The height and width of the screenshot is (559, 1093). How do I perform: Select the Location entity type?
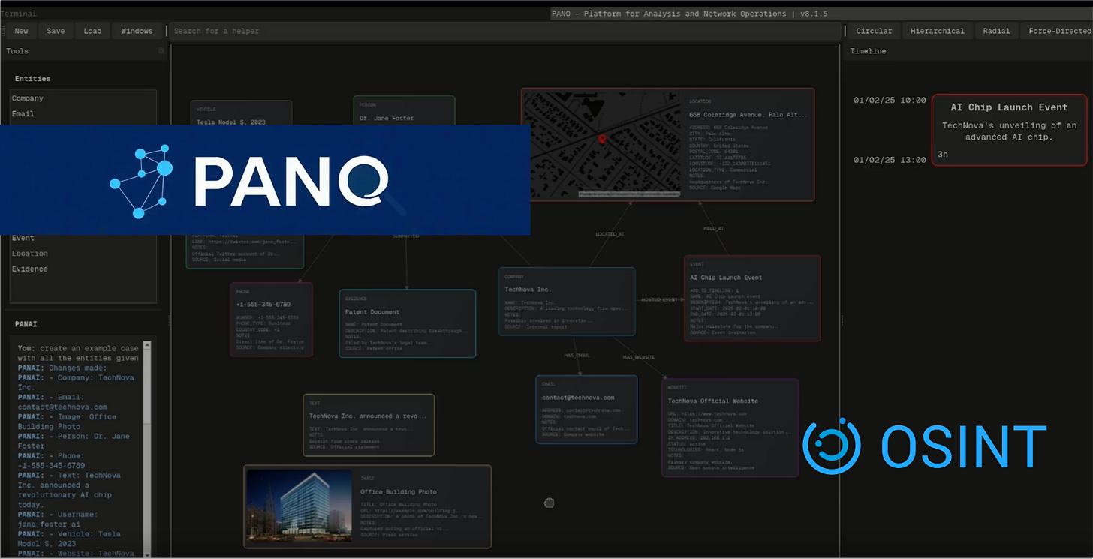coord(83,254)
